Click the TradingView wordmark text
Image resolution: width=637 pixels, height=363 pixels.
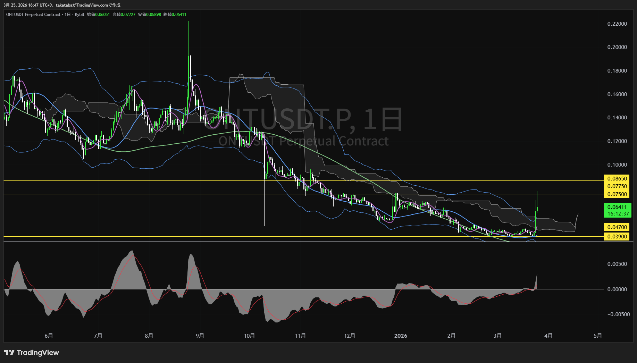point(38,353)
